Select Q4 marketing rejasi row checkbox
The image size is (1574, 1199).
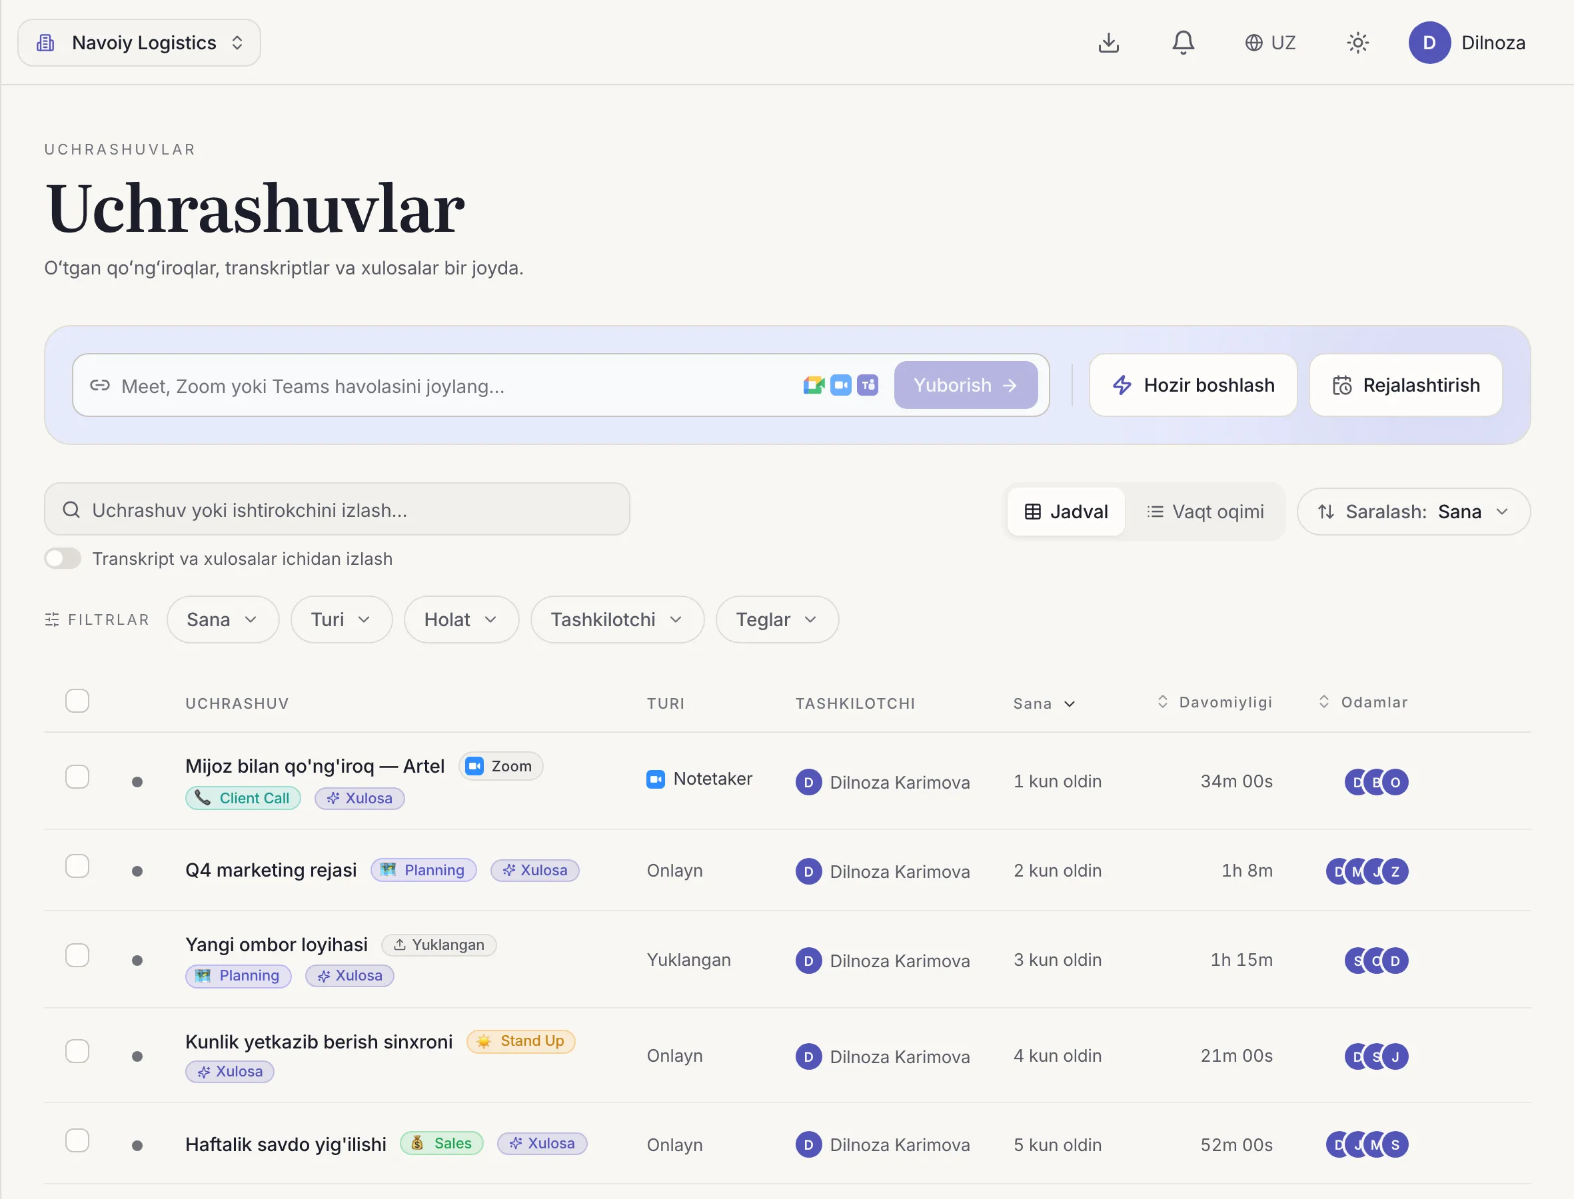(77, 866)
